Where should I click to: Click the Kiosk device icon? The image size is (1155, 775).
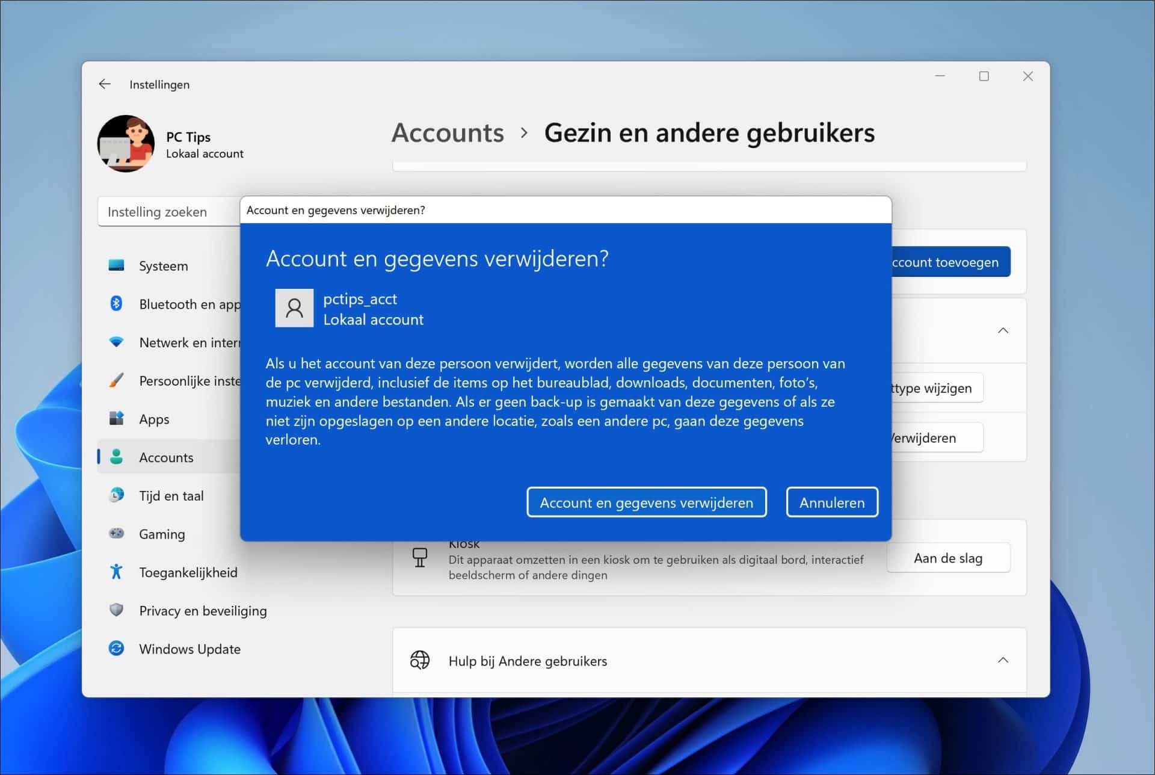coord(420,557)
